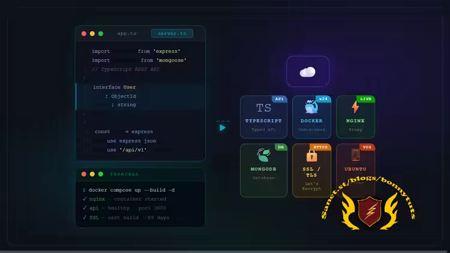This screenshot has height=253, width=450.
Task: Select the Docker whale icon
Action: (x=311, y=108)
